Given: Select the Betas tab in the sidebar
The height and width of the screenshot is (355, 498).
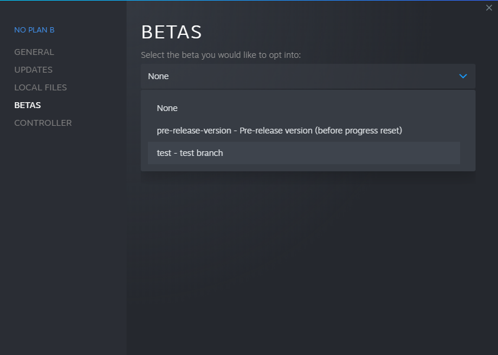Looking at the screenshot, I should (27, 105).
